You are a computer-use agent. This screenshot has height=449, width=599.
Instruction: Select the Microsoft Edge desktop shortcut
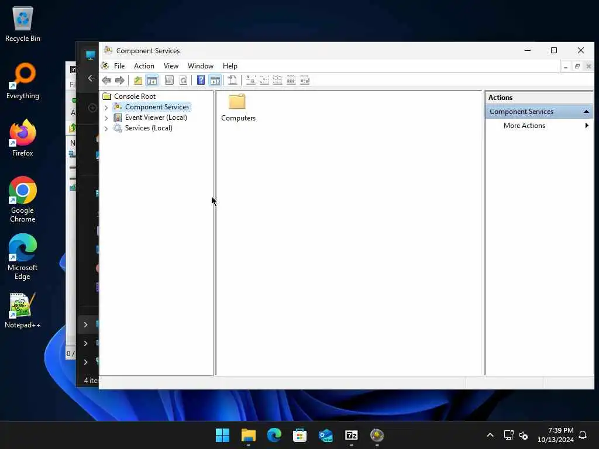coord(23,257)
